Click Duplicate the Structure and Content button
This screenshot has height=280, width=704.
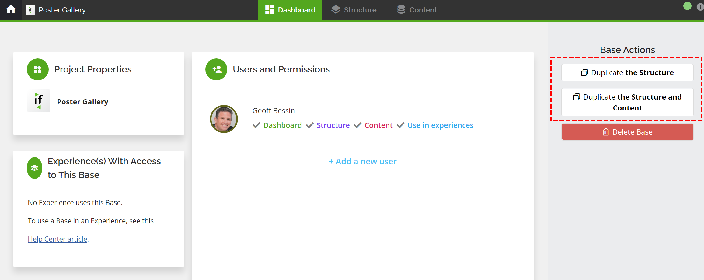tap(627, 102)
